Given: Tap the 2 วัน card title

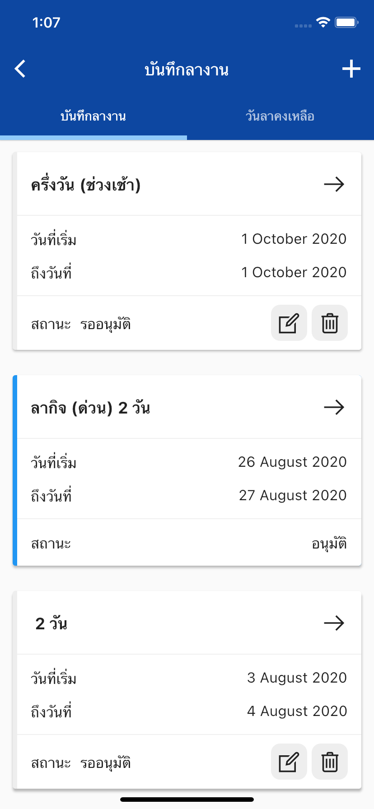Looking at the screenshot, I should click(x=51, y=623).
